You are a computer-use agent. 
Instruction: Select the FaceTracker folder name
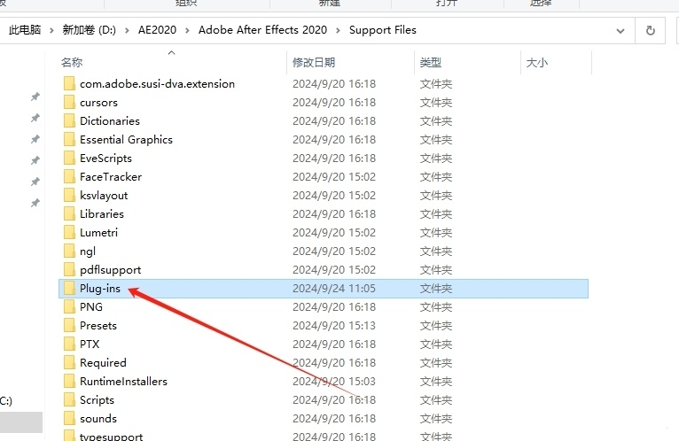(111, 176)
